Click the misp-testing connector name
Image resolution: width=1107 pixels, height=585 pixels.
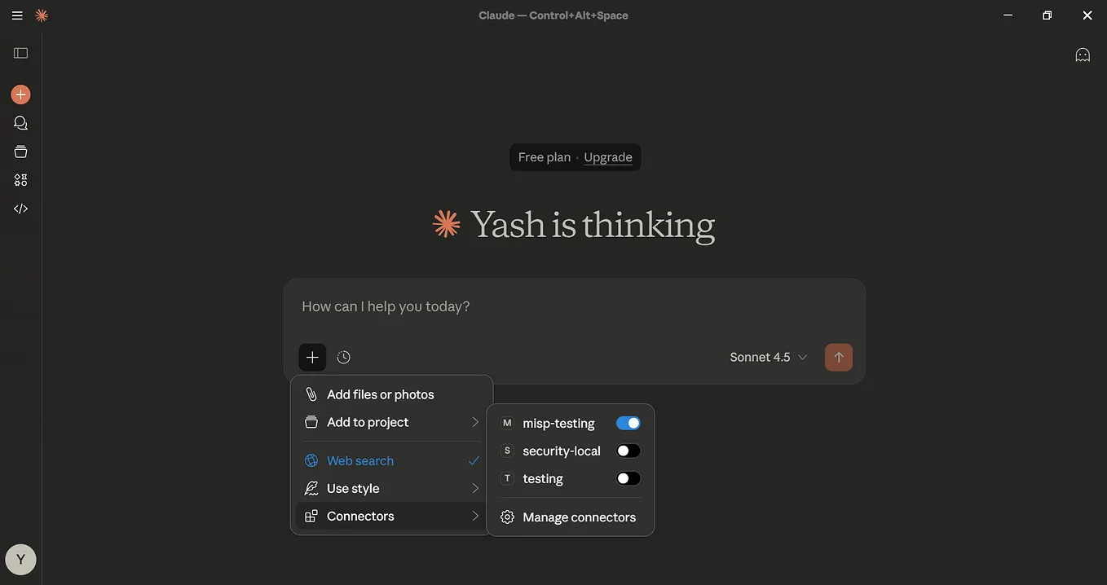pos(558,424)
